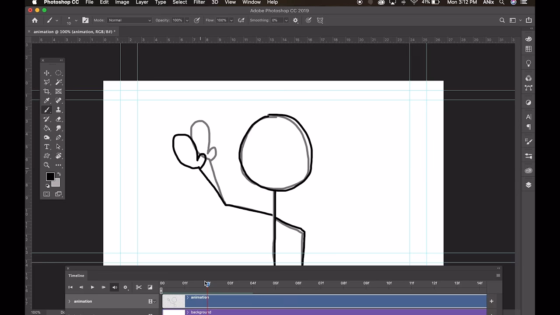Toggle audio playback mute in Timeline
This screenshot has width=560, height=315.
pyautogui.click(x=114, y=287)
